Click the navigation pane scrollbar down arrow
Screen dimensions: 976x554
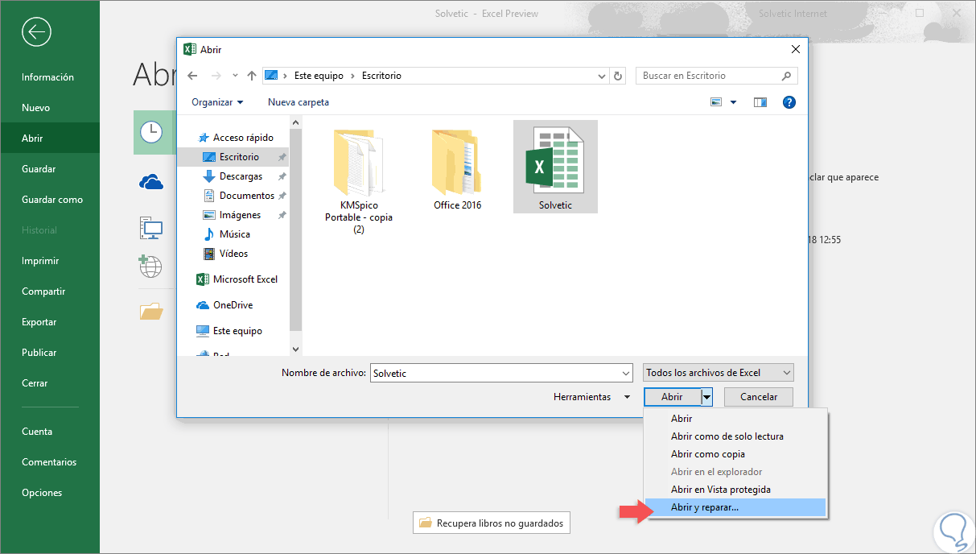[x=295, y=349]
